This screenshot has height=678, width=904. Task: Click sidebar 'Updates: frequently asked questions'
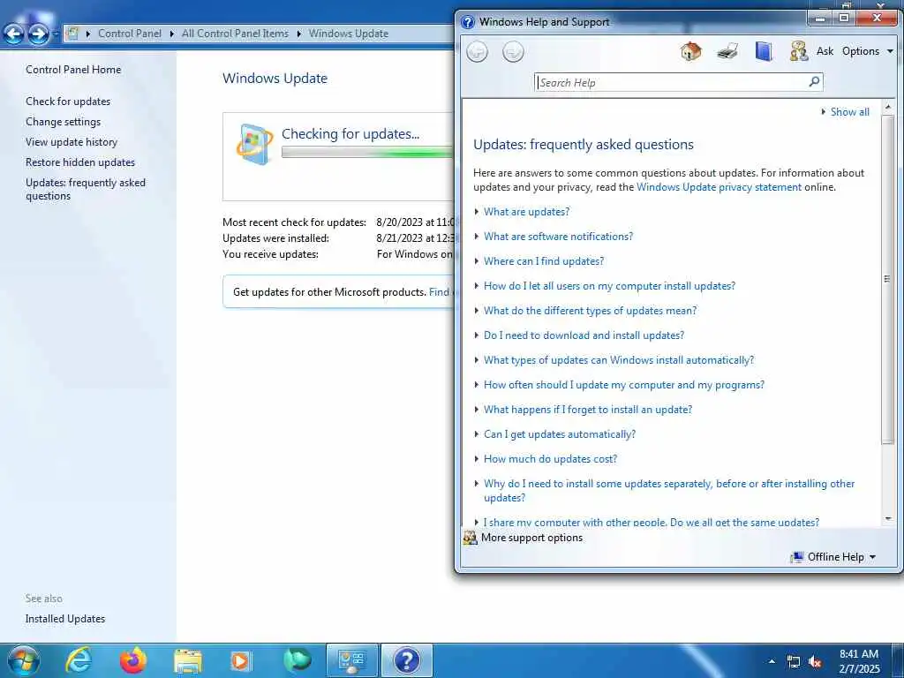point(86,189)
